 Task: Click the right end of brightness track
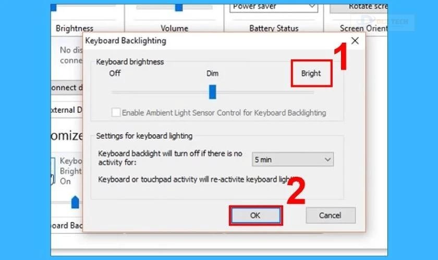tap(311, 92)
